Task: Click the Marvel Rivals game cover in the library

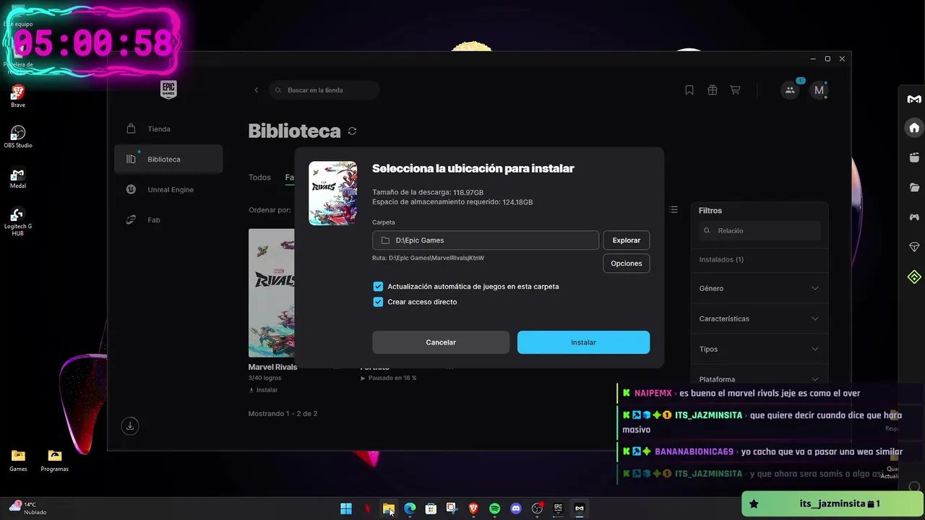Action: point(272,292)
